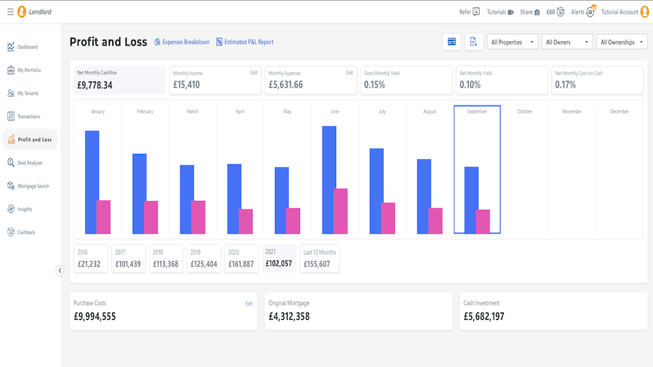This screenshot has width=653, height=367.
Task: Open the All Owners dropdown
Action: 567,42
